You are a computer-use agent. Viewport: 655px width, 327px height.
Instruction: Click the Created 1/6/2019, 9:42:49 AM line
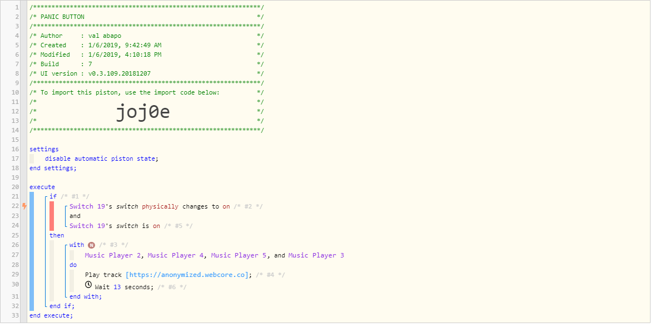coord(147,45)
